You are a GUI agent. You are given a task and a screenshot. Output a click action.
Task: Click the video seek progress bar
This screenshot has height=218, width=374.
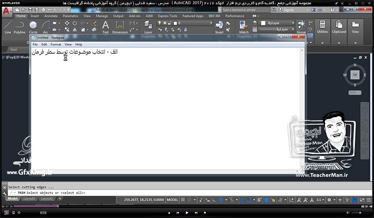[187, 206]
